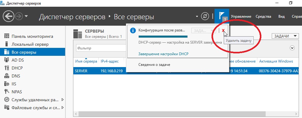Open dropdown arrow left of Refresh

197,16
